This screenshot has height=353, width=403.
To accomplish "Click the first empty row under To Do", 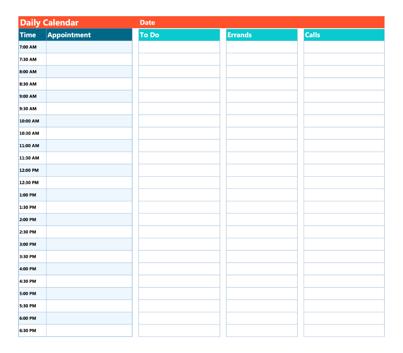I will [179, 47].
